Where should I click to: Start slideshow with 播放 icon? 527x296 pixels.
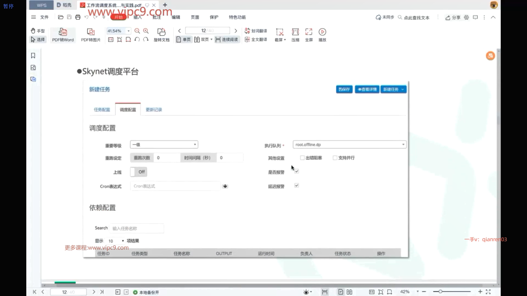click(x=322, y=32)
